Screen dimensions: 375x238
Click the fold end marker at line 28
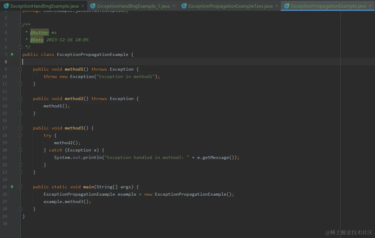click(20, 209)
